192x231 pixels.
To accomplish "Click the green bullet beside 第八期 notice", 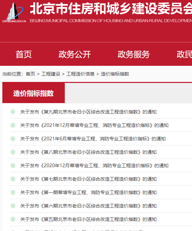I will click(x=13, y=152).
